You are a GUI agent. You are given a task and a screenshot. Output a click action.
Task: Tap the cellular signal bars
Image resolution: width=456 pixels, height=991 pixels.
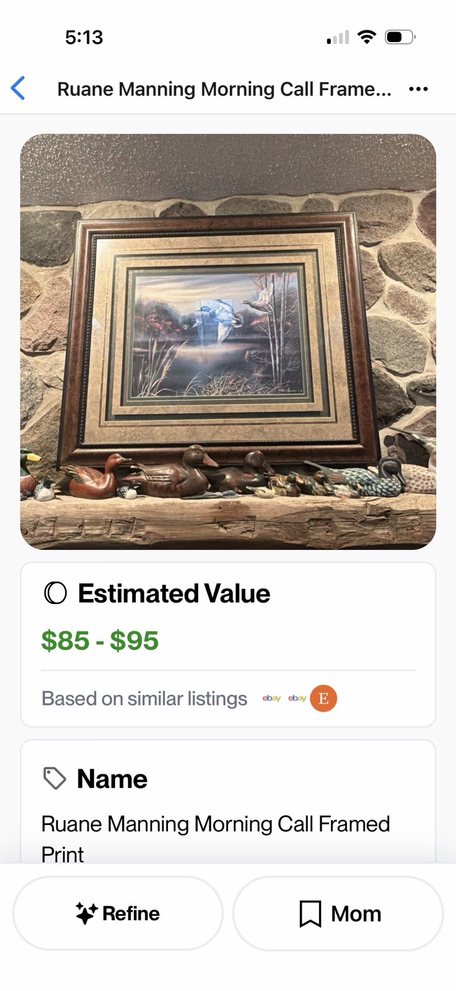[338, 38]
